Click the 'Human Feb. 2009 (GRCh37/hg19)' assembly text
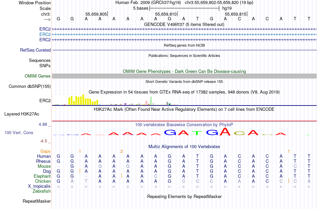This screenshot has height=209, width=317. point(148,3)
